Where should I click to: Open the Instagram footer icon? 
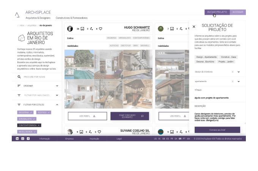pyautogui.click(x=23, y=139)
